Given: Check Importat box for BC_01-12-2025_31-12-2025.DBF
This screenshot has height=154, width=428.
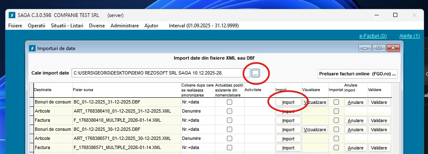Looking at the screenshot, I should click(x=336, y=102).
